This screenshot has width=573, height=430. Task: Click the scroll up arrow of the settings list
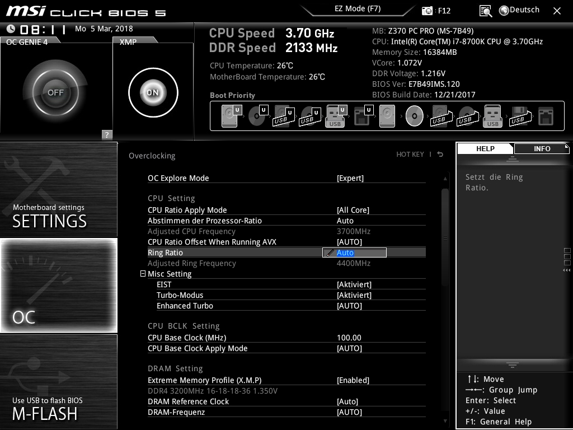(445, 179)
